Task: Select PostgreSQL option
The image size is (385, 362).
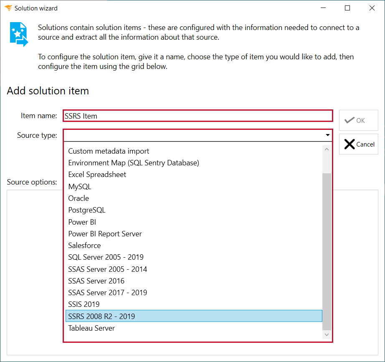Action: pyautogui.click(x=194, y=210)
